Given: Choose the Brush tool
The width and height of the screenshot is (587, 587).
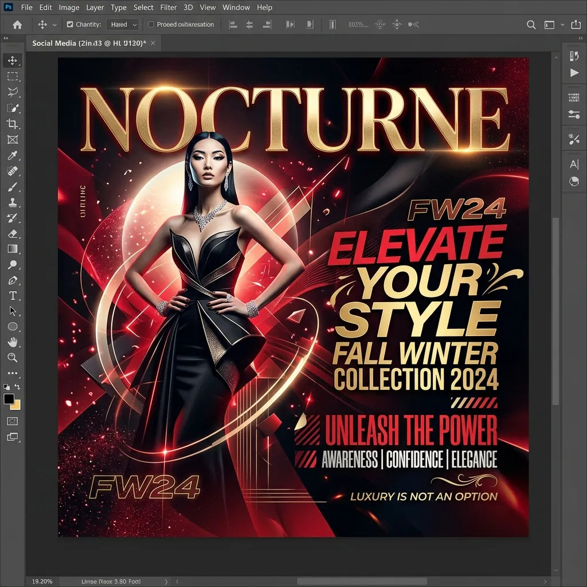Looking at the screenshot, I should (13, 187).
